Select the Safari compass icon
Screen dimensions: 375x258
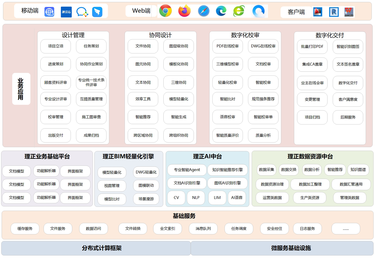(204, 11)
